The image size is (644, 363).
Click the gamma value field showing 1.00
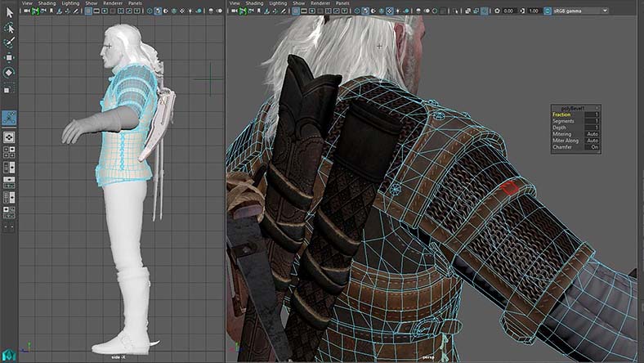click(534, 11)
